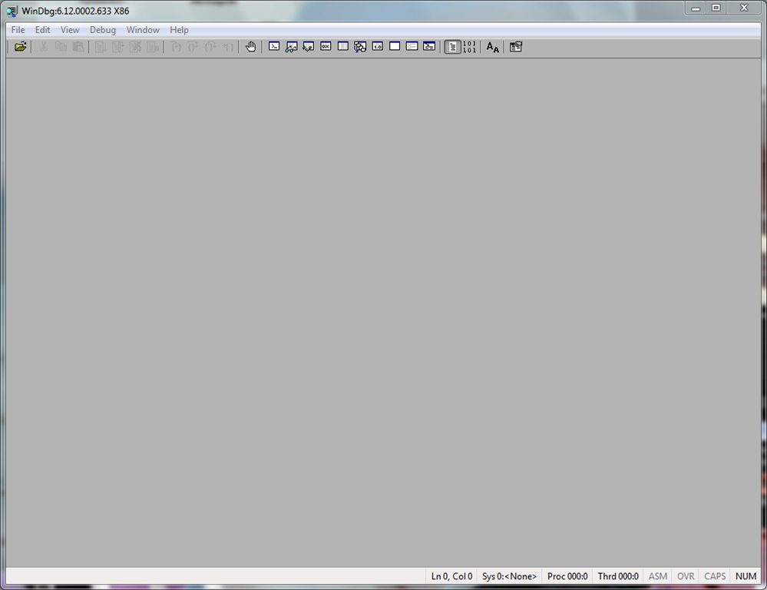Click the CAPS status bar indicator
This screenshot has height=590, width=767.
click(715, 576)
